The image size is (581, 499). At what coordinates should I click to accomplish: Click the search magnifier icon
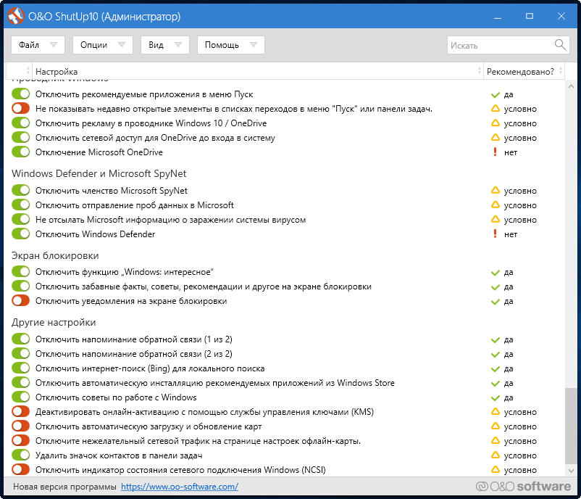coord(560,45)
